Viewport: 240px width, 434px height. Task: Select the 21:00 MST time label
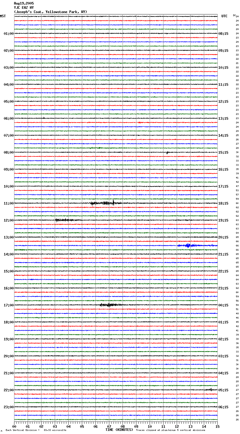[x=8, y=373]
